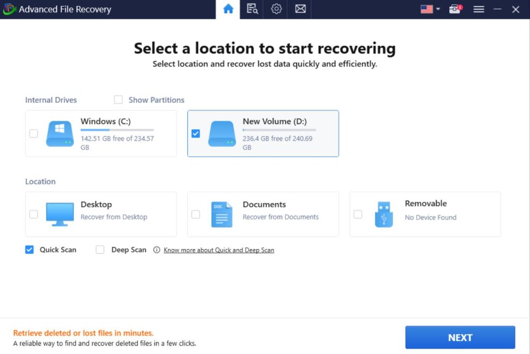Enable the Deep Scan checkbox

point(100,250)
